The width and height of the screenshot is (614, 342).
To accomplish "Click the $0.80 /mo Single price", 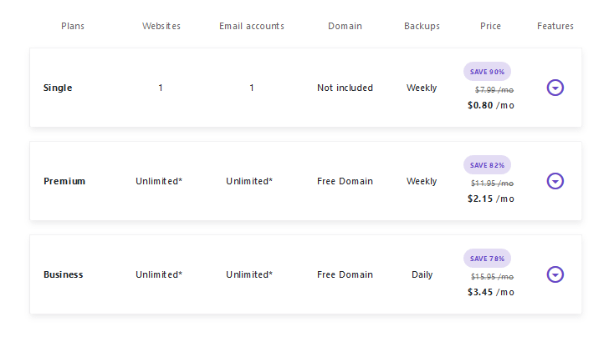I will pos(491,106).
